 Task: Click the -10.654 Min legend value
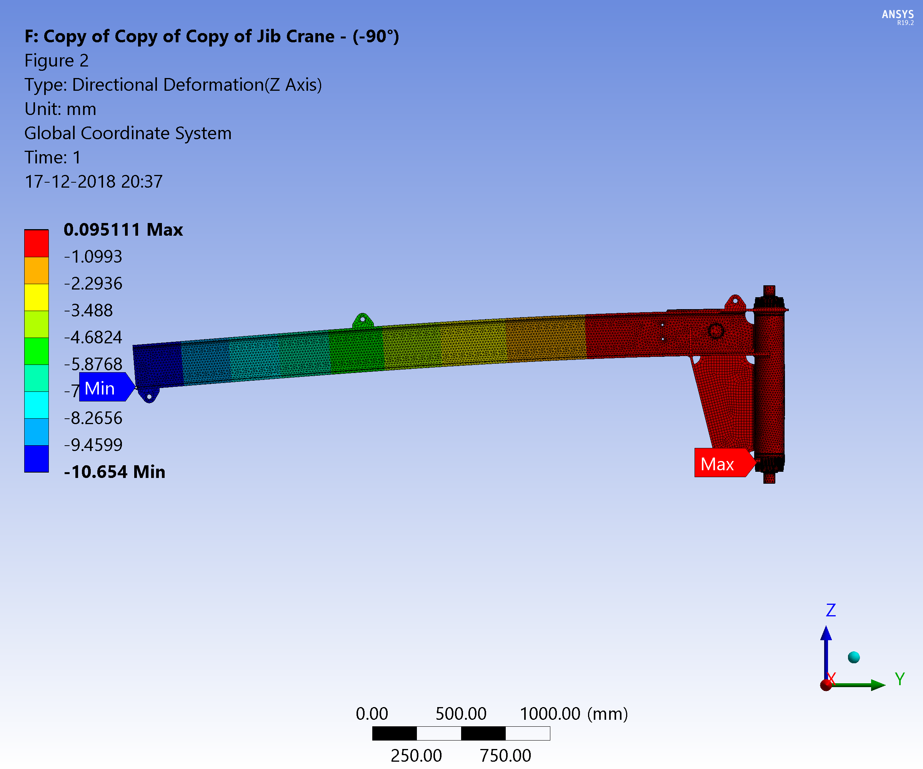tap(114, 472)
